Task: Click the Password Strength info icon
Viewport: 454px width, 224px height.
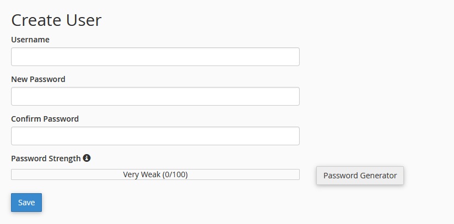Action: 87,158
